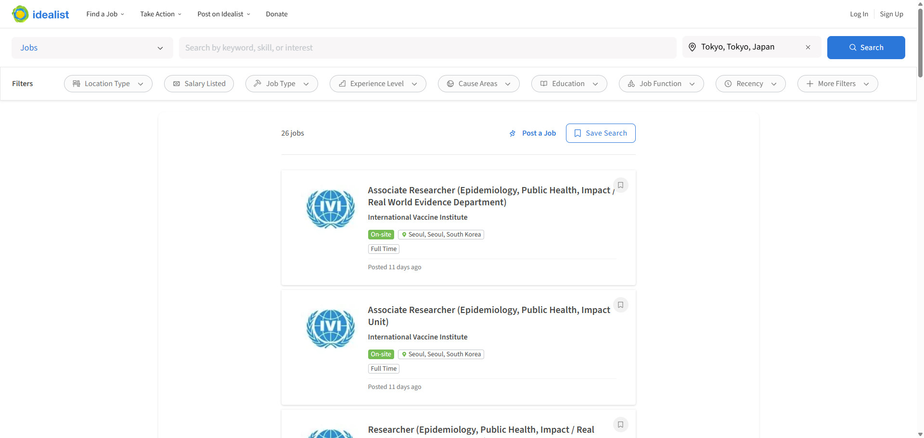Image resolution: width=924 pixels, height=438 pixels.
Task: Click the Cause Areas globe icon
Action: (450, 84)
